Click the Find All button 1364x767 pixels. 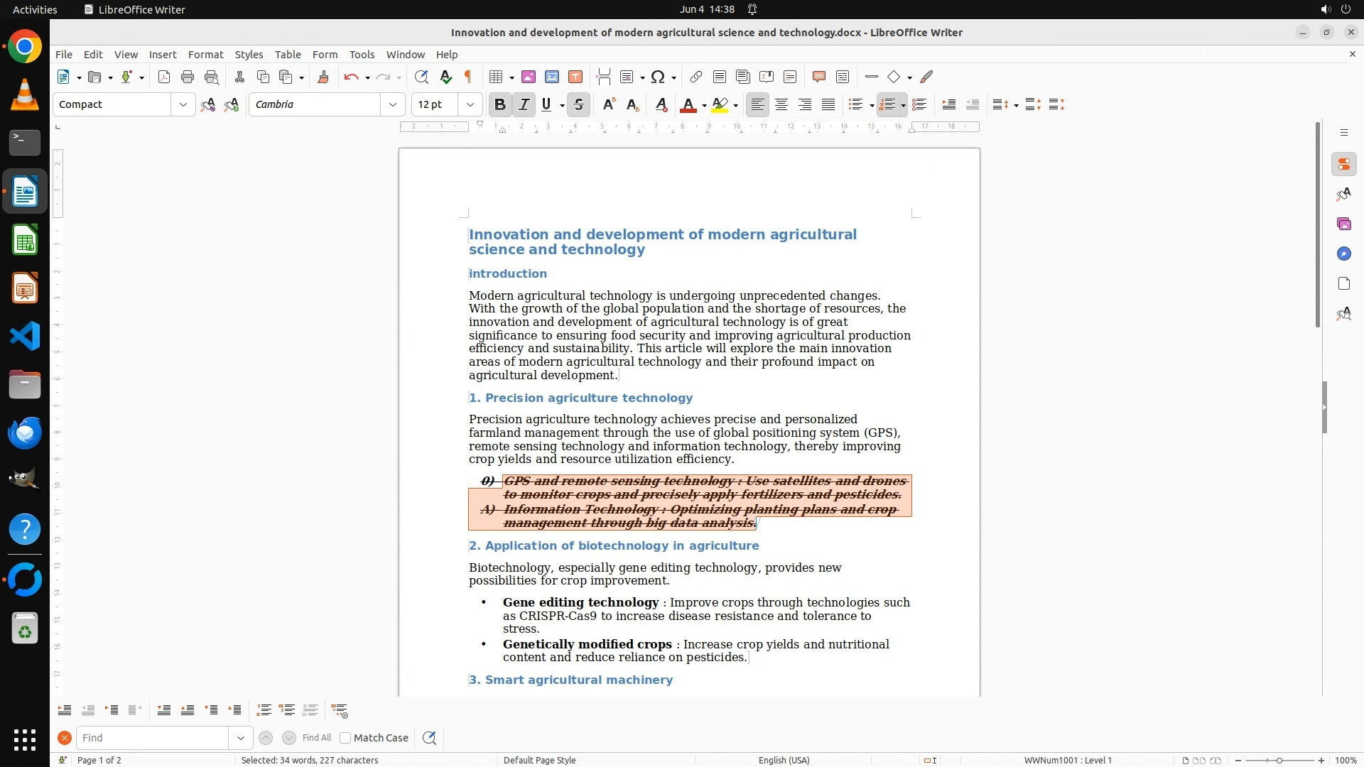(317, 738)
